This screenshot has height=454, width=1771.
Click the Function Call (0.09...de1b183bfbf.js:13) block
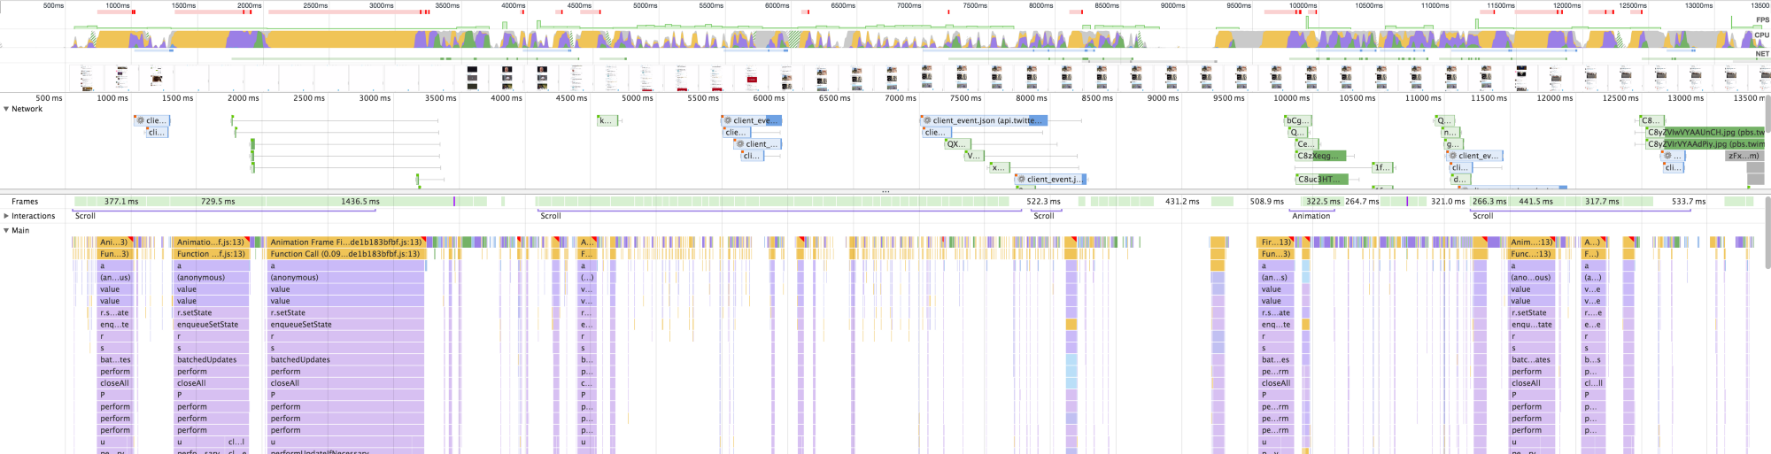[345, 254]
